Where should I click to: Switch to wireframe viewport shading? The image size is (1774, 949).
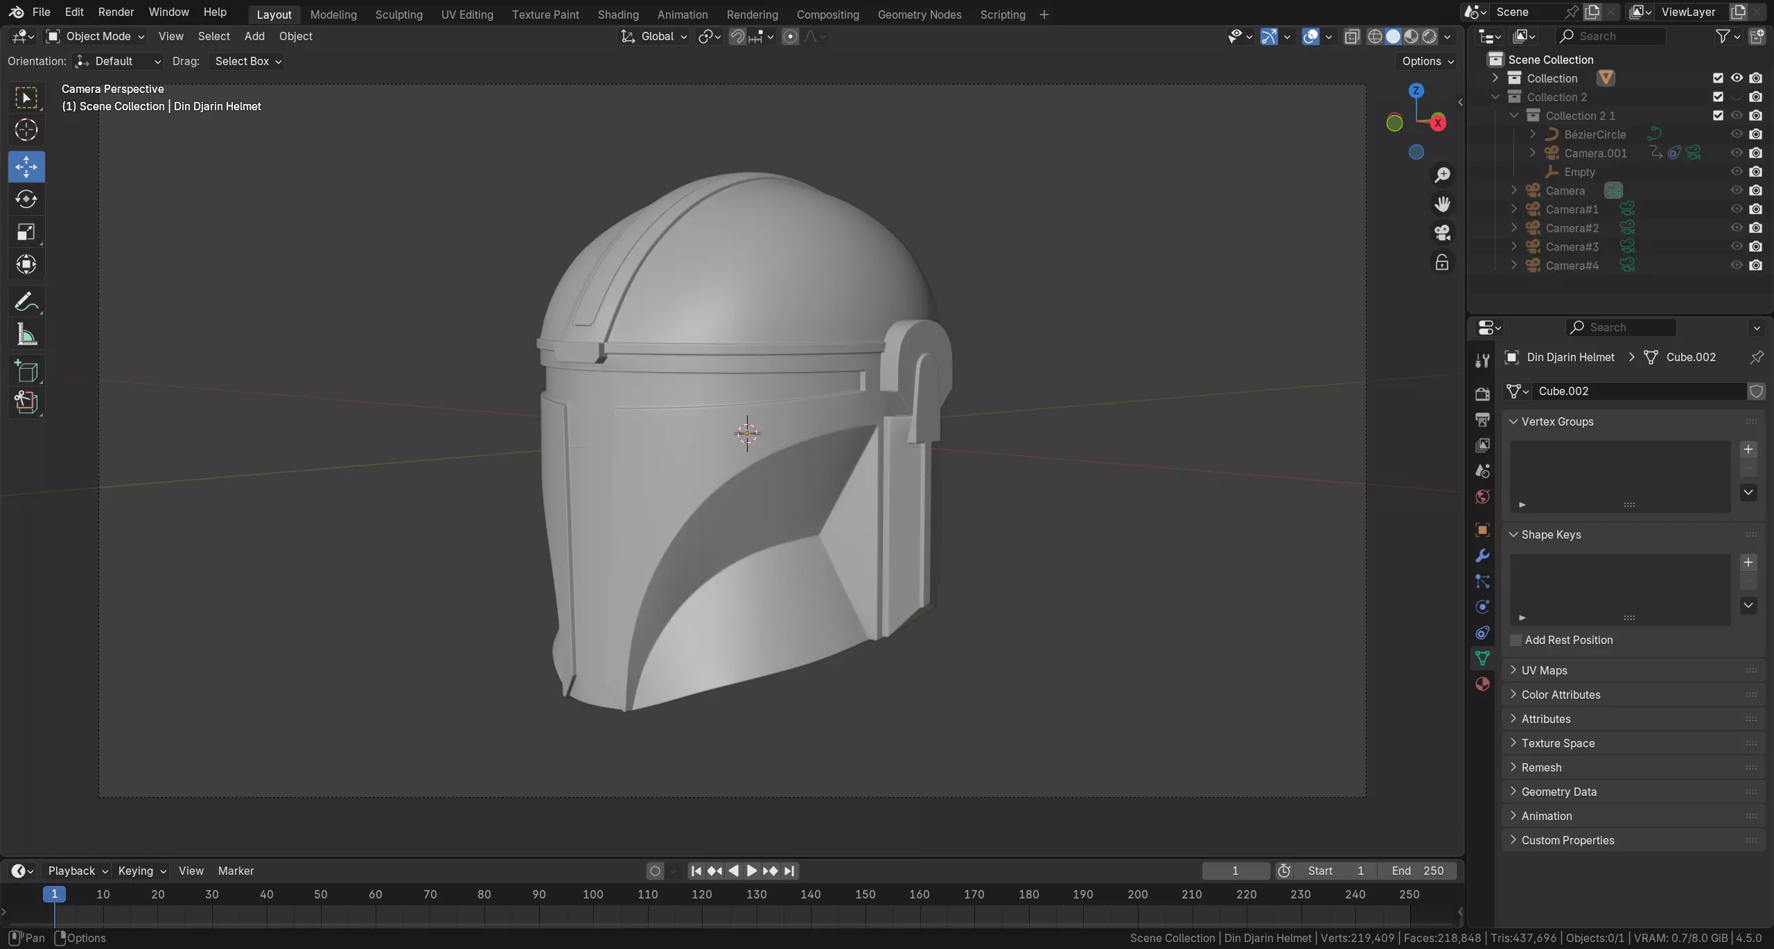click(x=1375, y=37)
